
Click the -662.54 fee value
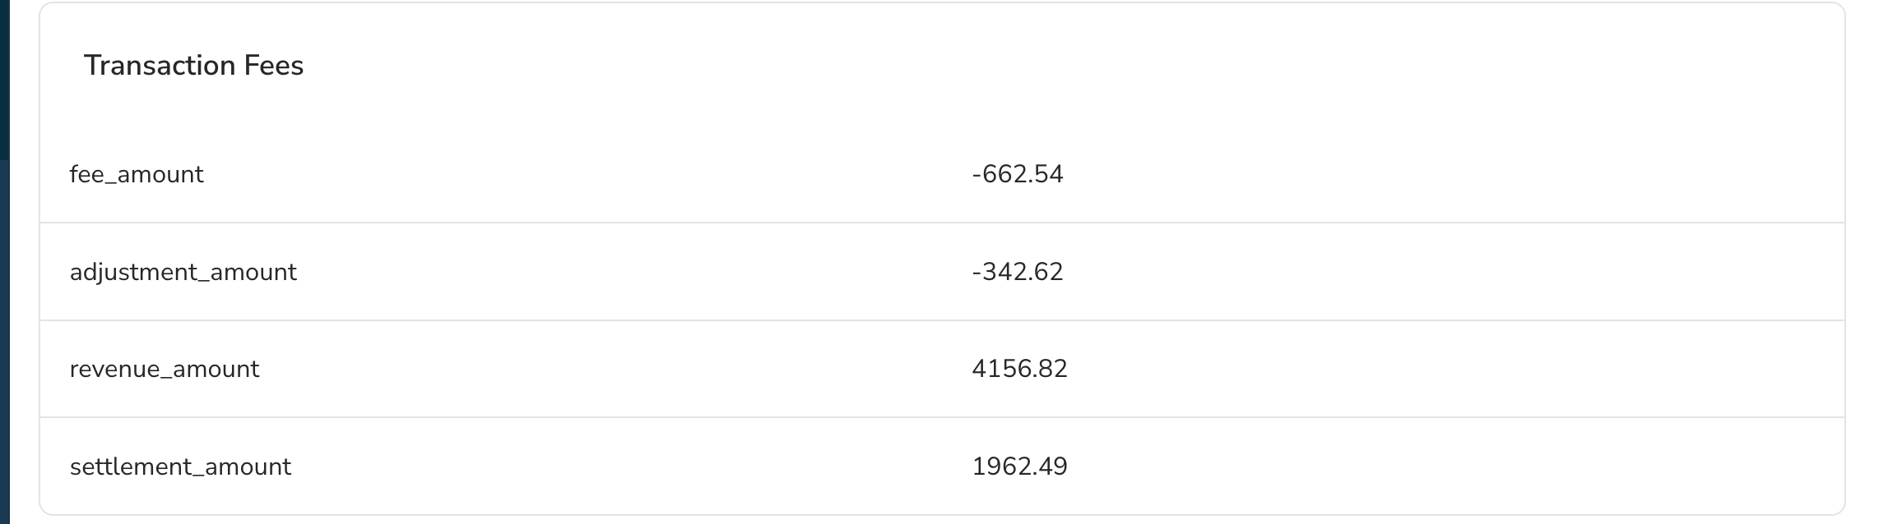[1018, 174]
